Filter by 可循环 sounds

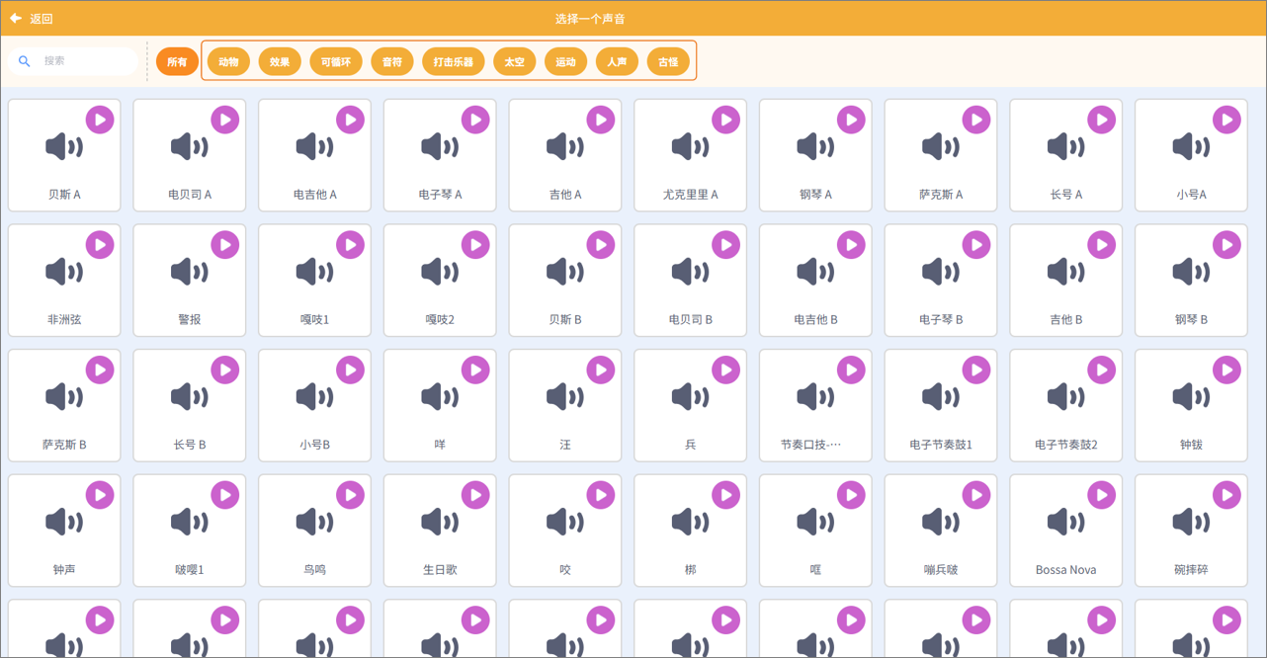[x=336, y=62]
